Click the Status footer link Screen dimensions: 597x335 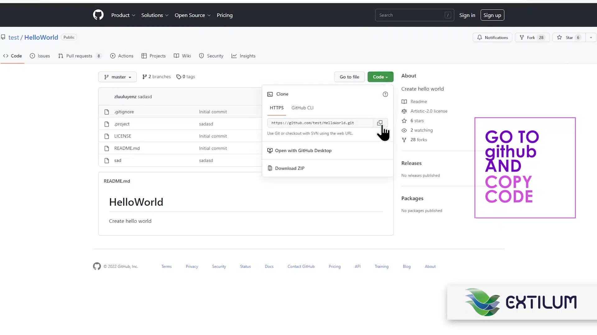click(x=245, y=266)
